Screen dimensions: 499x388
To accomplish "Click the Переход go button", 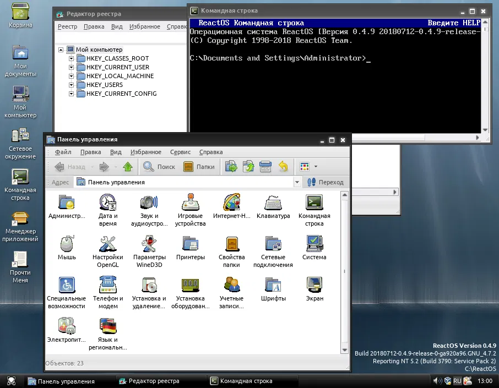I will point(326,182).
